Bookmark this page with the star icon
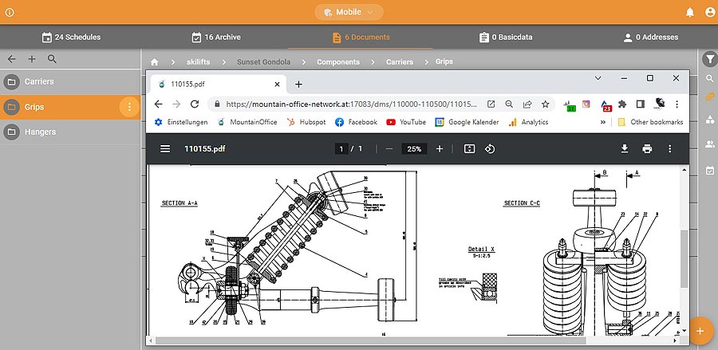The image size is (718, 350). (545, 104)
